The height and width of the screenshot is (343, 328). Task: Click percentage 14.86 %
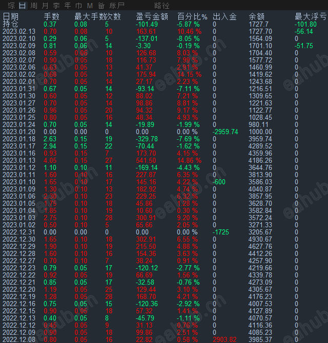[x=190, y=160]
